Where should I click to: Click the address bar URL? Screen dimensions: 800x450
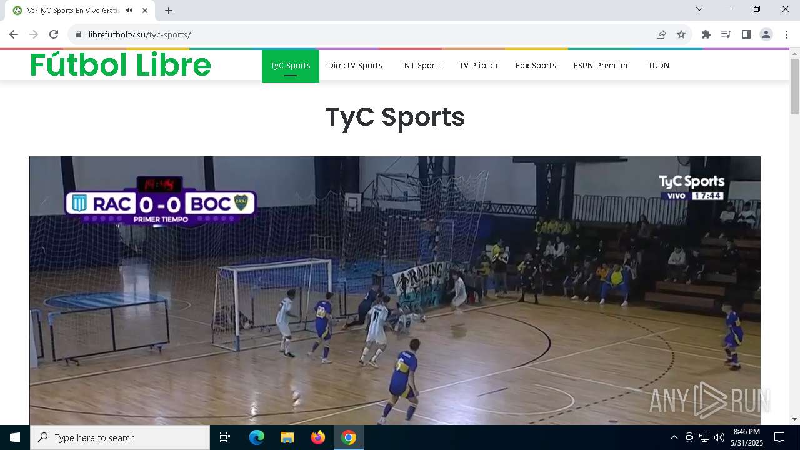click(x=139, y=34)
